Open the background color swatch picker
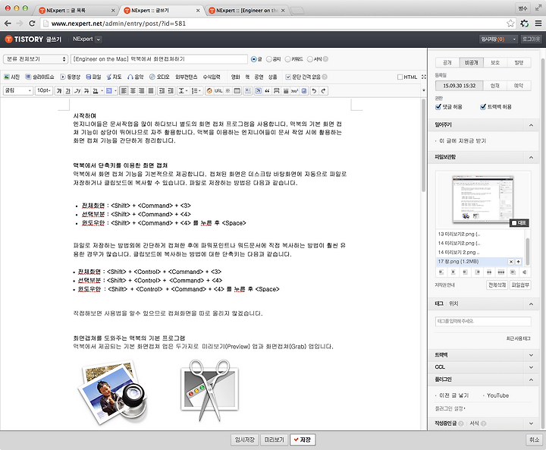 pyautogui.click(x=111, y=91)
